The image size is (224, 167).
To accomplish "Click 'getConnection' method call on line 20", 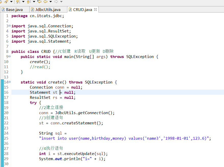I will point(93,113).
